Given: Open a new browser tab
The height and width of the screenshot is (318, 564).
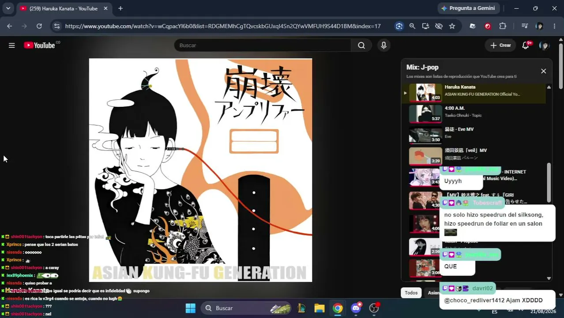Looking at the screenshot, I should point(120,8).
